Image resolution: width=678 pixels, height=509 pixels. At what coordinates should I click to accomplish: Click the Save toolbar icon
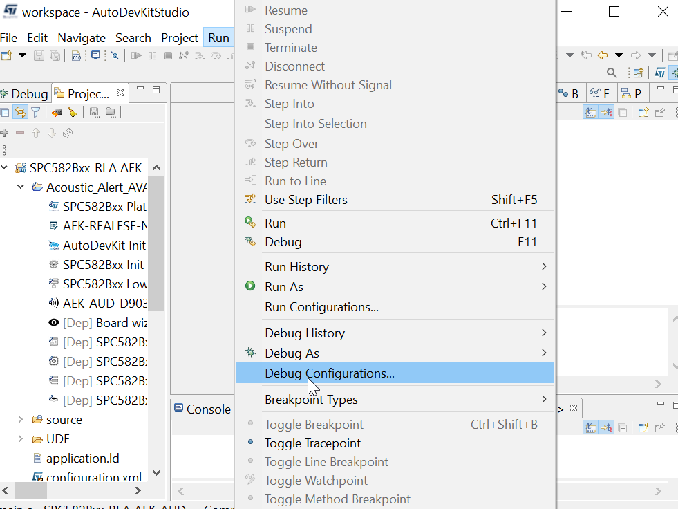click(39, 55)
